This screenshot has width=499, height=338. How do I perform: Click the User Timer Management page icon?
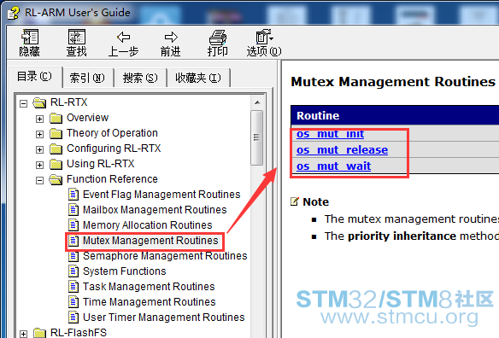click(x=73, y=317)
